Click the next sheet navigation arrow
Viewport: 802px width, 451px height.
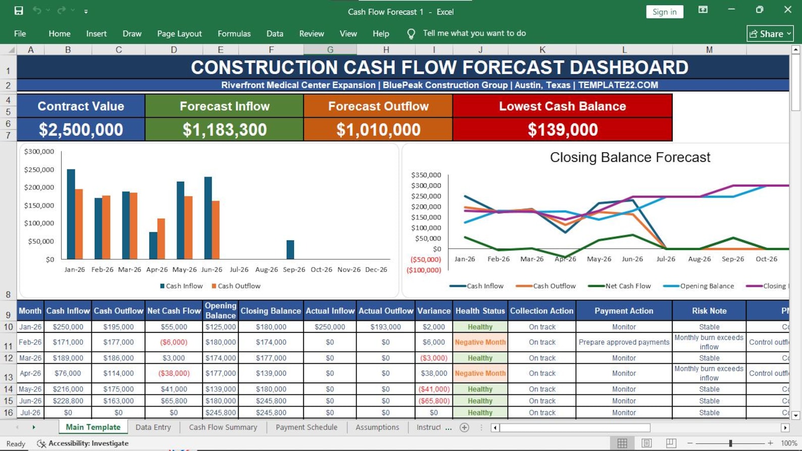(x=34, y=427)
